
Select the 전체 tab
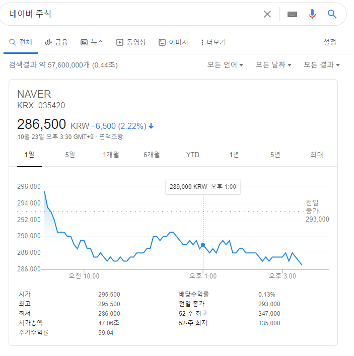tap(21, 42)
